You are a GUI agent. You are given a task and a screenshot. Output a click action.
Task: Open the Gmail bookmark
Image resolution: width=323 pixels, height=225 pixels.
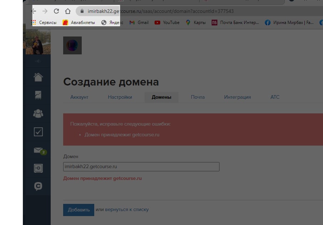139,23
